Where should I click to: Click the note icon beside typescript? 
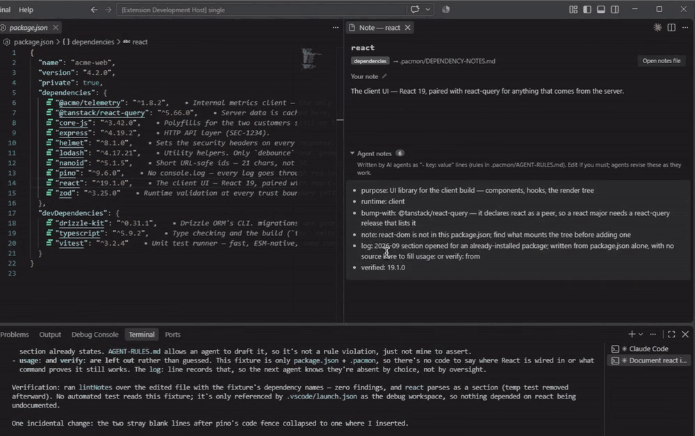click(49, 233)
